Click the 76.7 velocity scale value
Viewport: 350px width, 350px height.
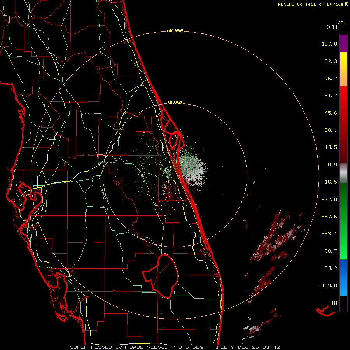pyautogui.click(x=331, y=78)
